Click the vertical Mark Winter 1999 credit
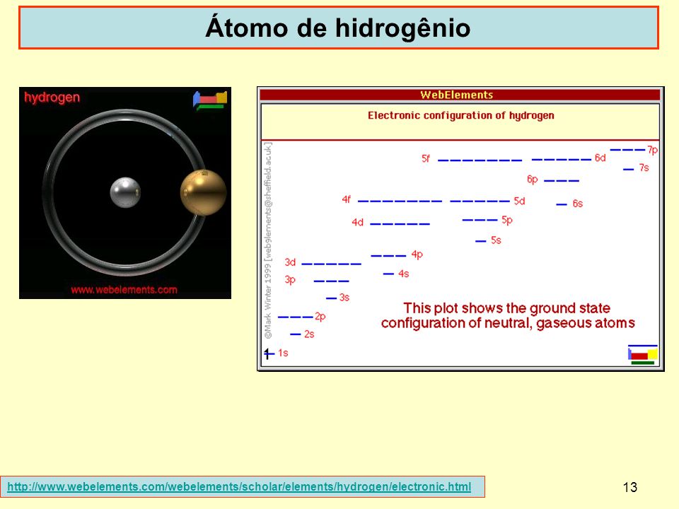This screenshot has height=509, width=679. click(x=269, y=240)
